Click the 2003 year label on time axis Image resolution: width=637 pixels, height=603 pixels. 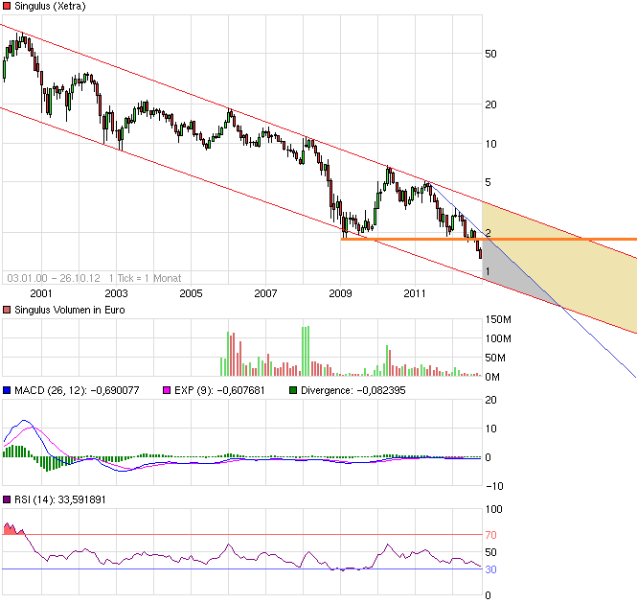(x=116, y=293)
